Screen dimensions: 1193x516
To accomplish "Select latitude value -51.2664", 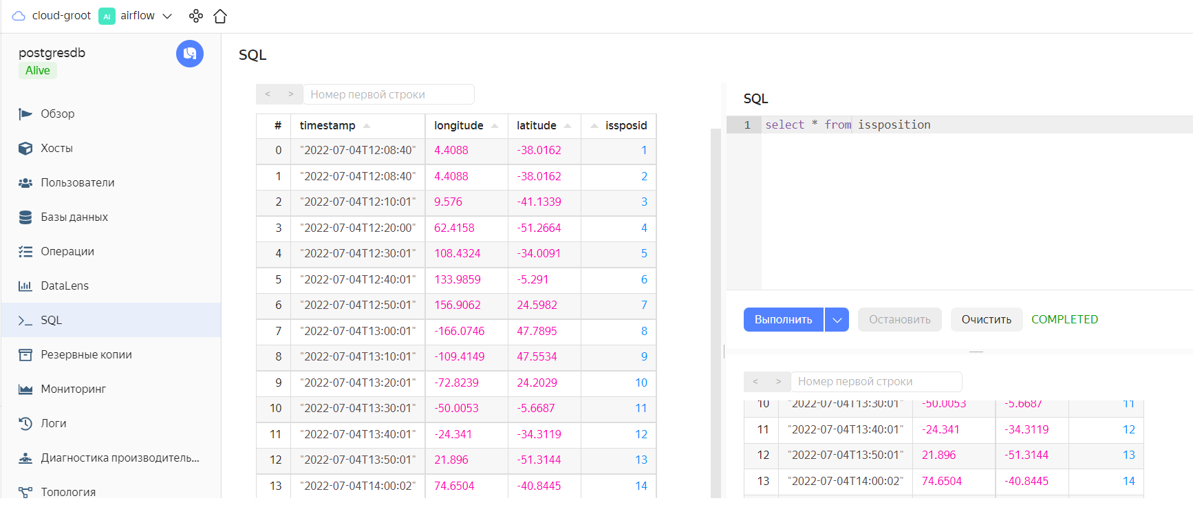I will pyautogui.click(x=539, y=228).
